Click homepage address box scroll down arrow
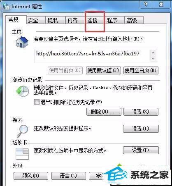 (153, 59)
